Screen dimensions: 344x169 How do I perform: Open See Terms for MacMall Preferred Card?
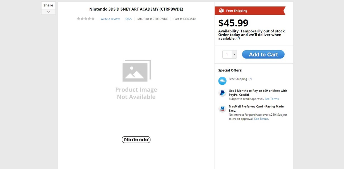click(x=261, y=119)
